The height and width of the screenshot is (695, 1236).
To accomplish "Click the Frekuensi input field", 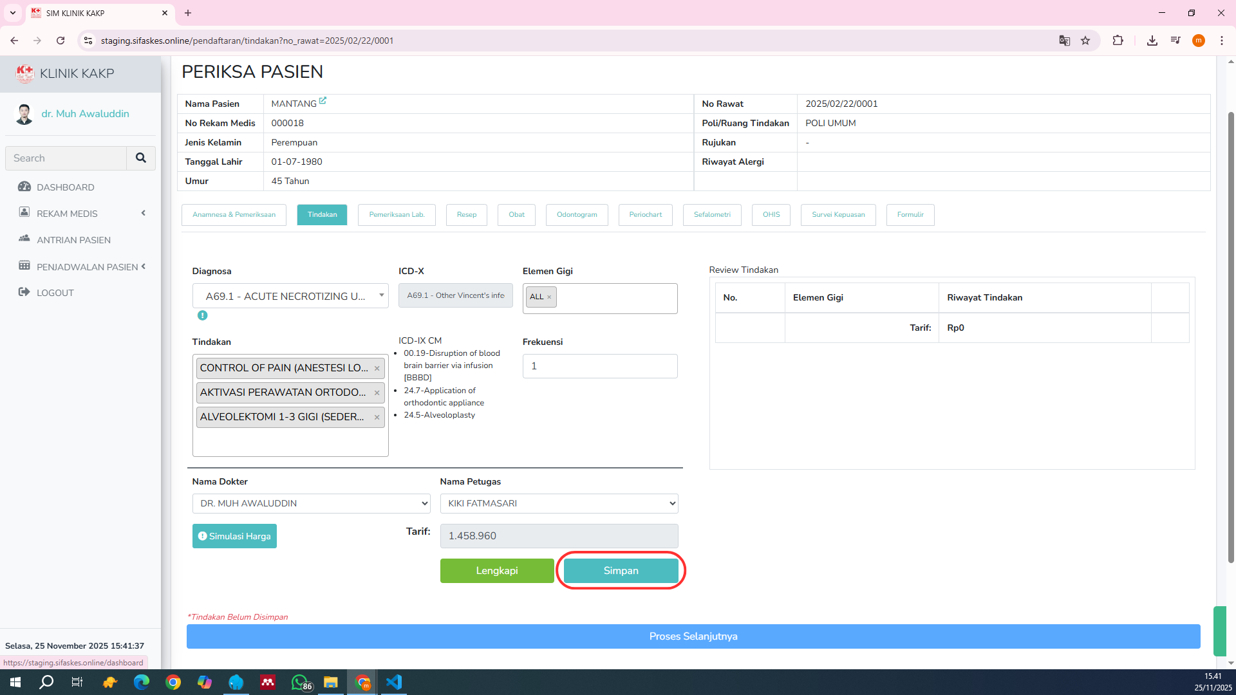I will click(x=599, y=366).
